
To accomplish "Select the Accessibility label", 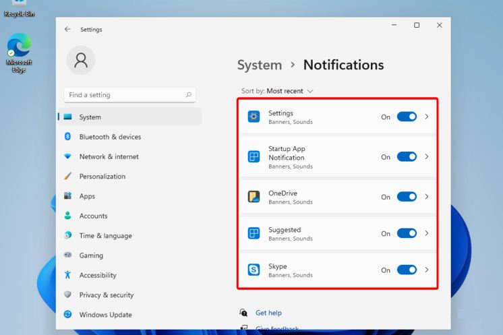I will [98, 275].
